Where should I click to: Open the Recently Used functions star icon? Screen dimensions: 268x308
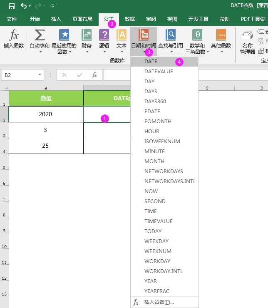coord(64,35)
